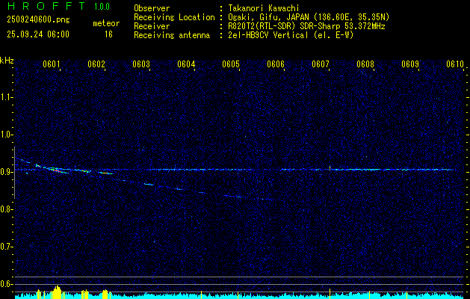
Task: Click antenna description 2el-HB9CV Vertical
Action: point(268,35)
